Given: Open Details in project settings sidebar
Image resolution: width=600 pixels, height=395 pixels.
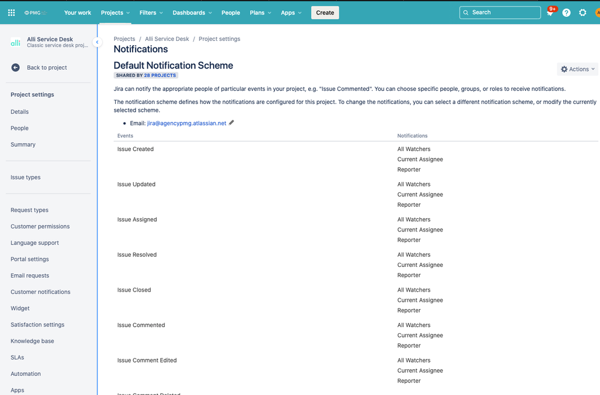Looking at the screenshot, I should tap(19, 111).
